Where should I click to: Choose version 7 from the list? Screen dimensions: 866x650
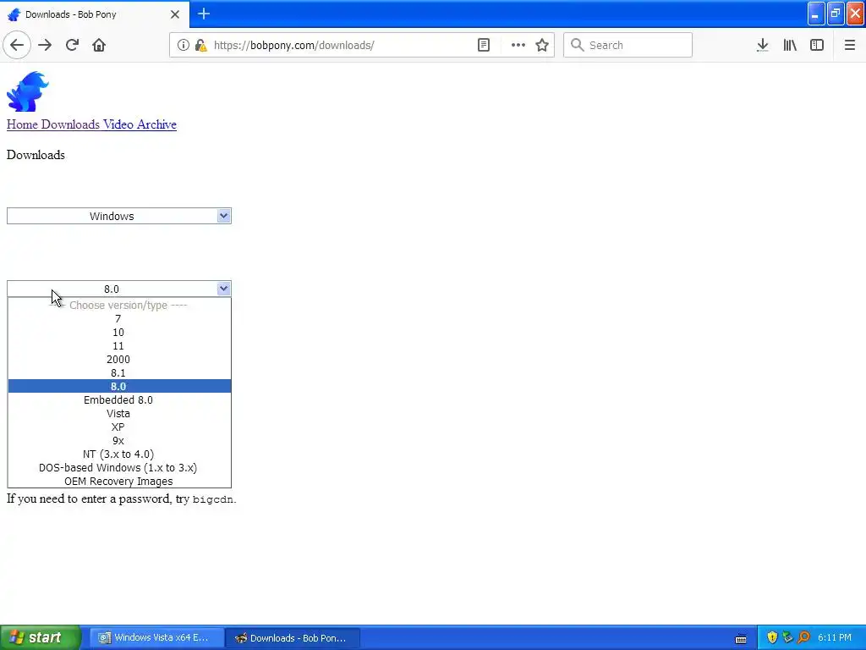click(118, 319)
